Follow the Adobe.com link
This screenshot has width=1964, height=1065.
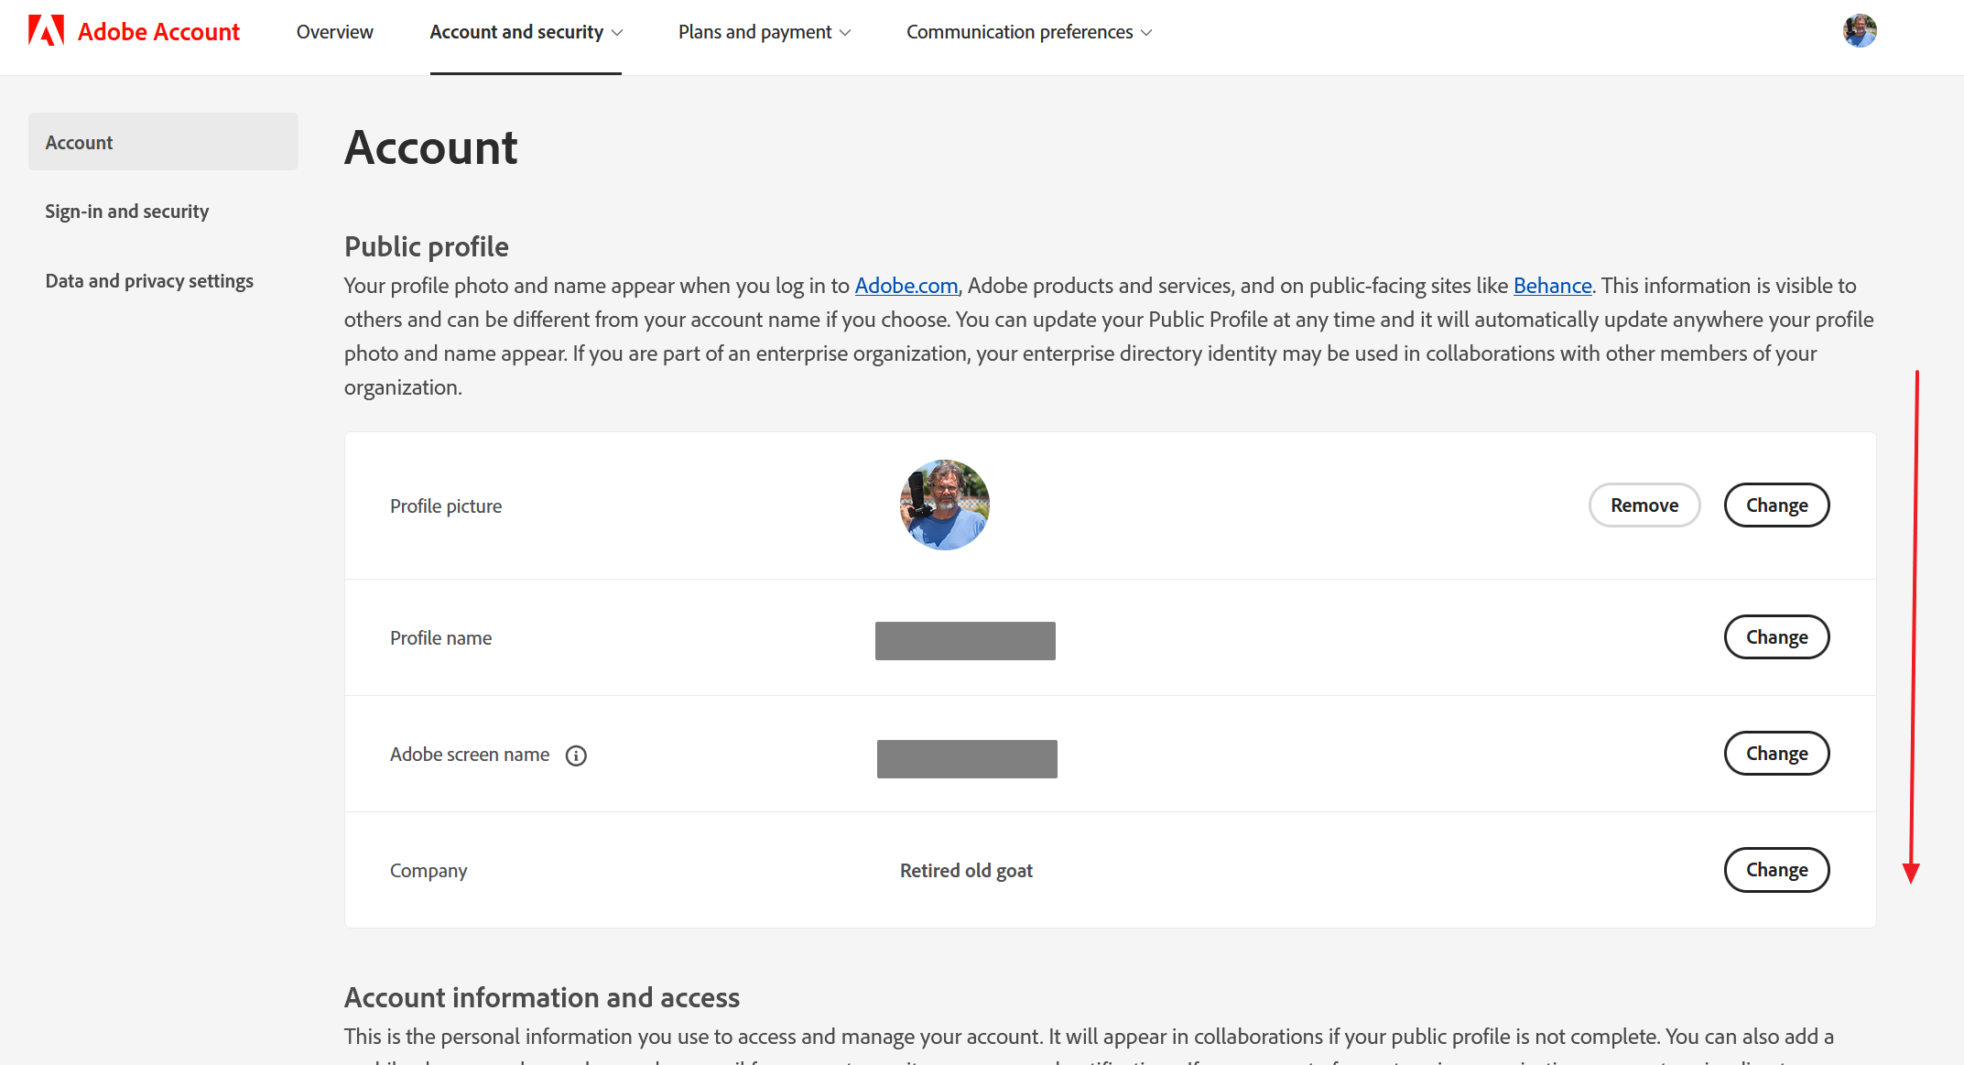tap(906, 286)
